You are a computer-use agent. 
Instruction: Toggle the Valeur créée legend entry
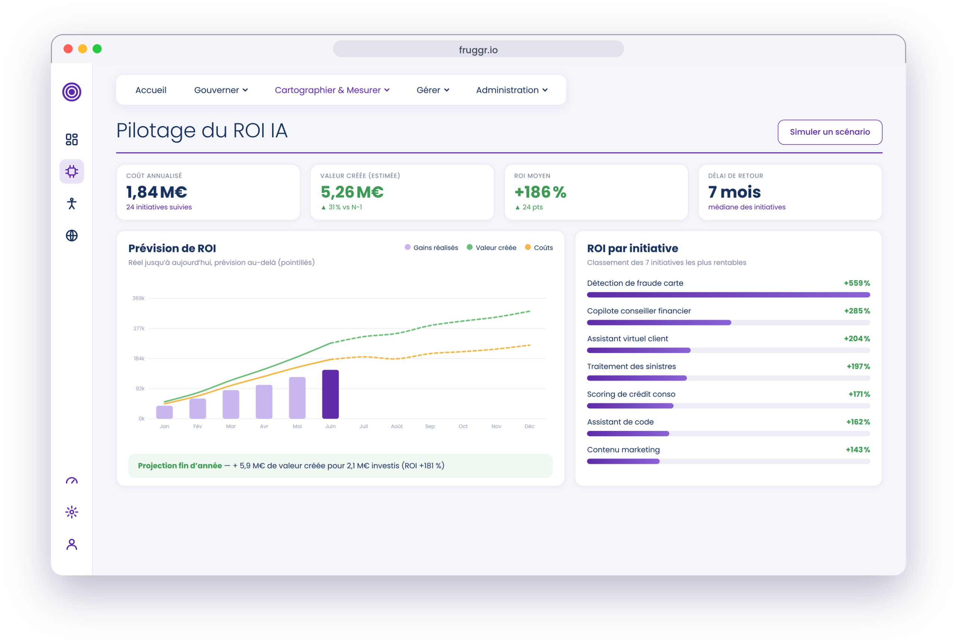pyautogui.click(x=492, y=248)
